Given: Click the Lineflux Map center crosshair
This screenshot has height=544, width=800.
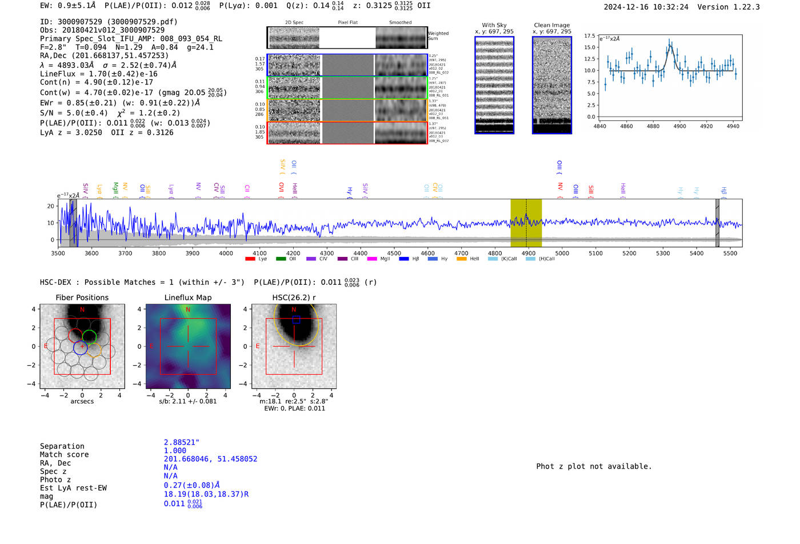Looking at the screenshot, I should pyautogui.click(x=188, y=346).
